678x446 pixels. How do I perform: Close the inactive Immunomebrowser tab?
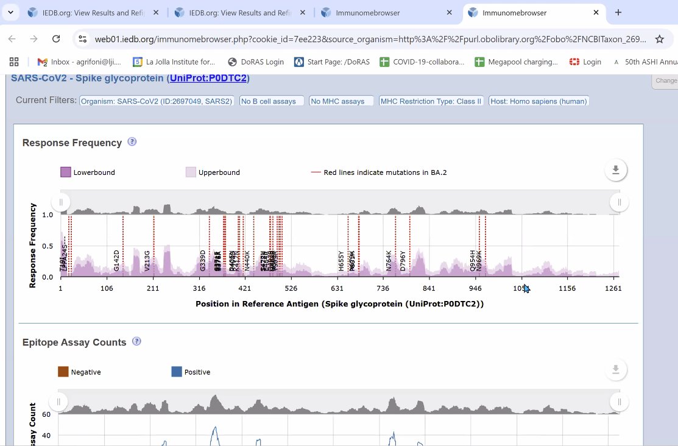click(450, 13)
